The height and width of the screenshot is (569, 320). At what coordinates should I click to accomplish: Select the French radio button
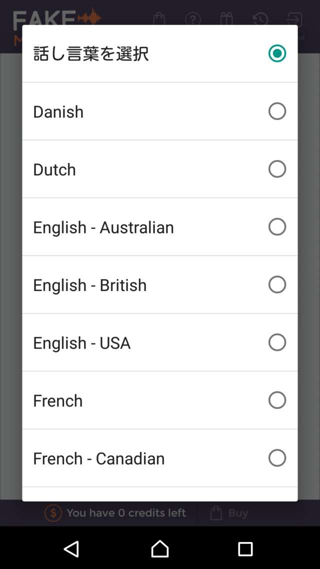click(x=277, y=400)
